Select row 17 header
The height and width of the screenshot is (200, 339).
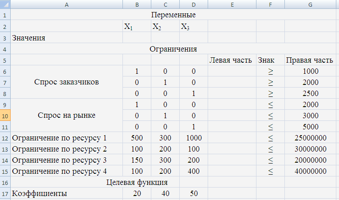tap(5, 193)
